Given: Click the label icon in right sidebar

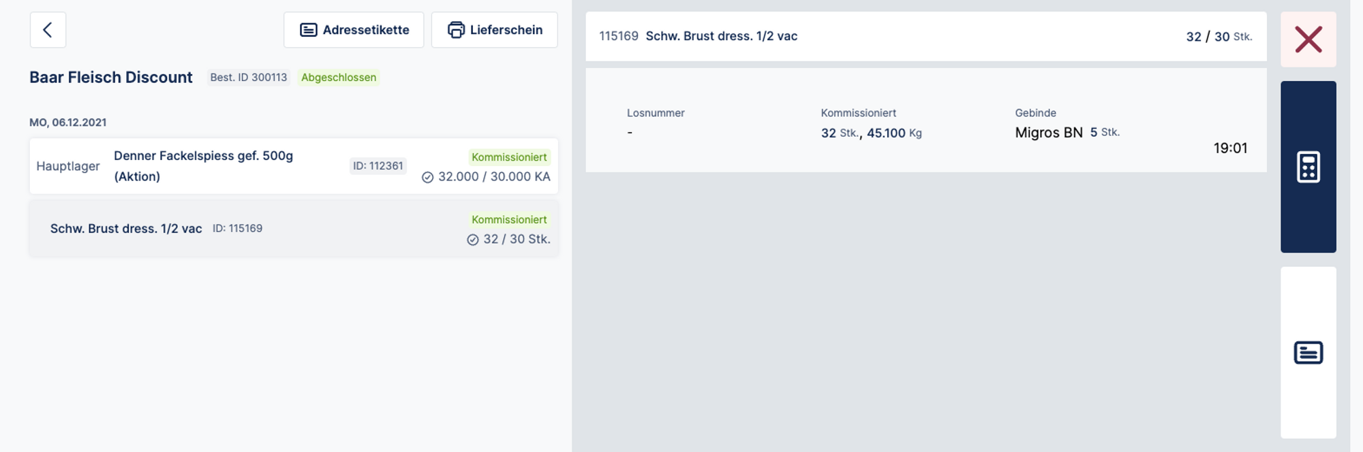Looking at the screenshot, I should 1308,353.
